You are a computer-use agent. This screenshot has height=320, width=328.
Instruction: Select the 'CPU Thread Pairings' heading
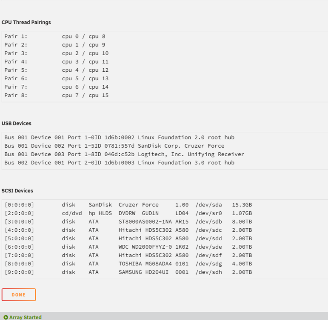click(x=26, y=22)
